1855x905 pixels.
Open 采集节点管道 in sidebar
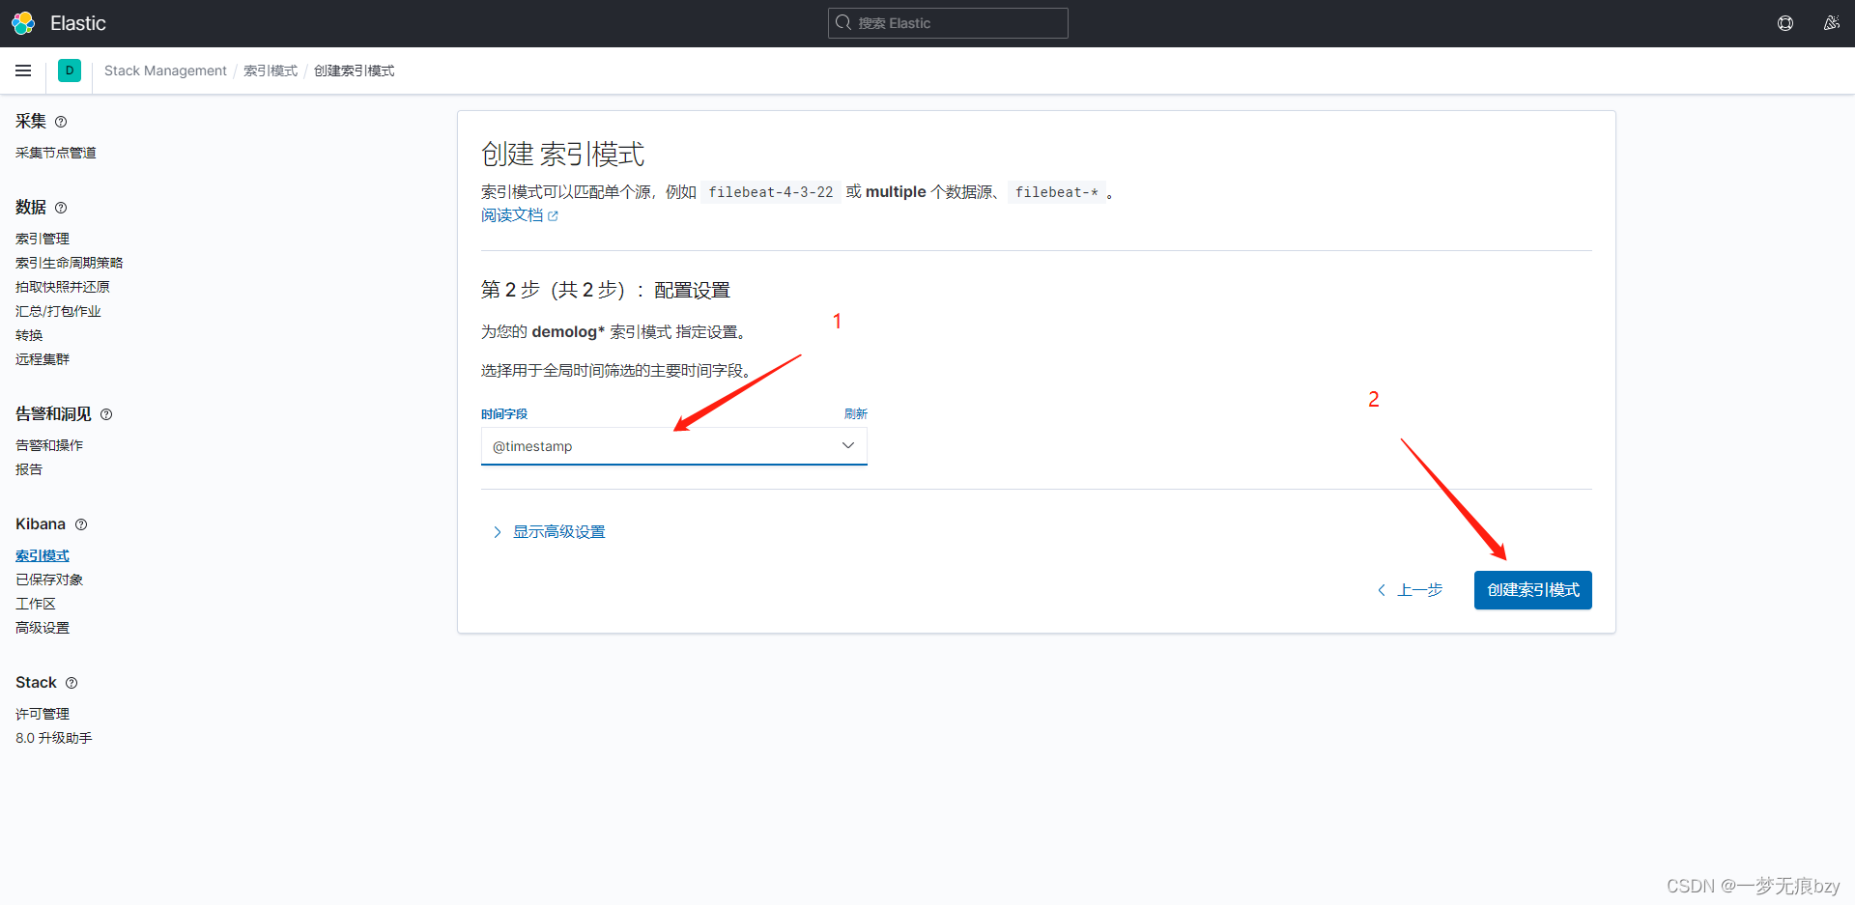point(56,153)
